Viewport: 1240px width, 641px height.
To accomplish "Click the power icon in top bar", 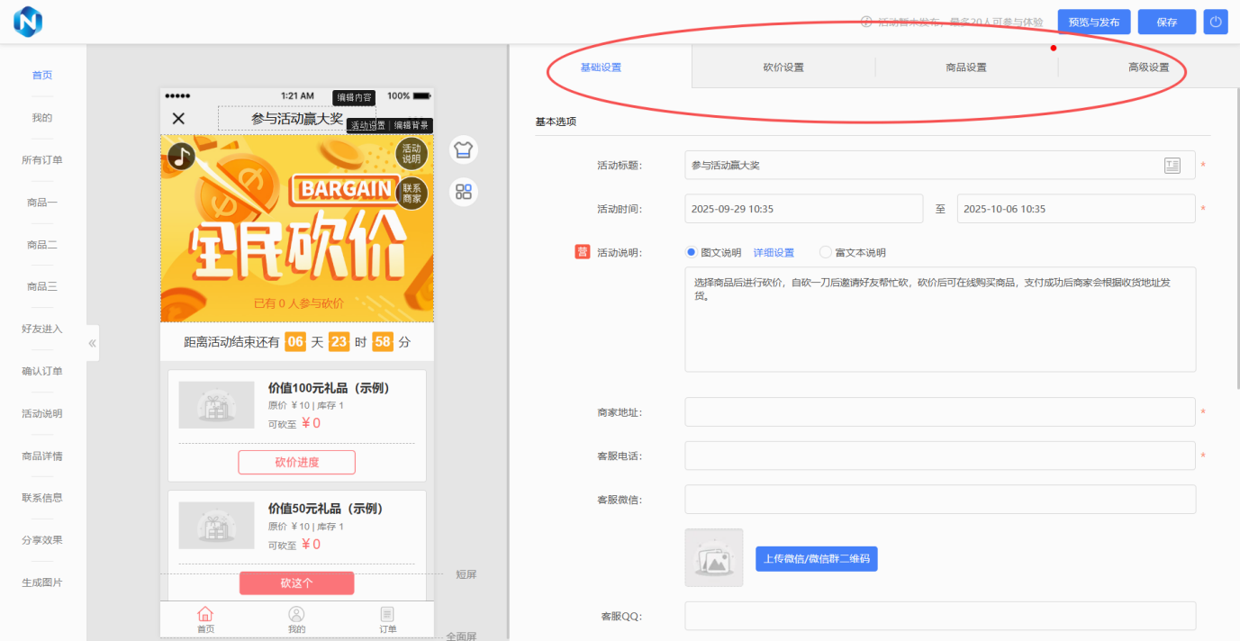I will click(1216, 23).
